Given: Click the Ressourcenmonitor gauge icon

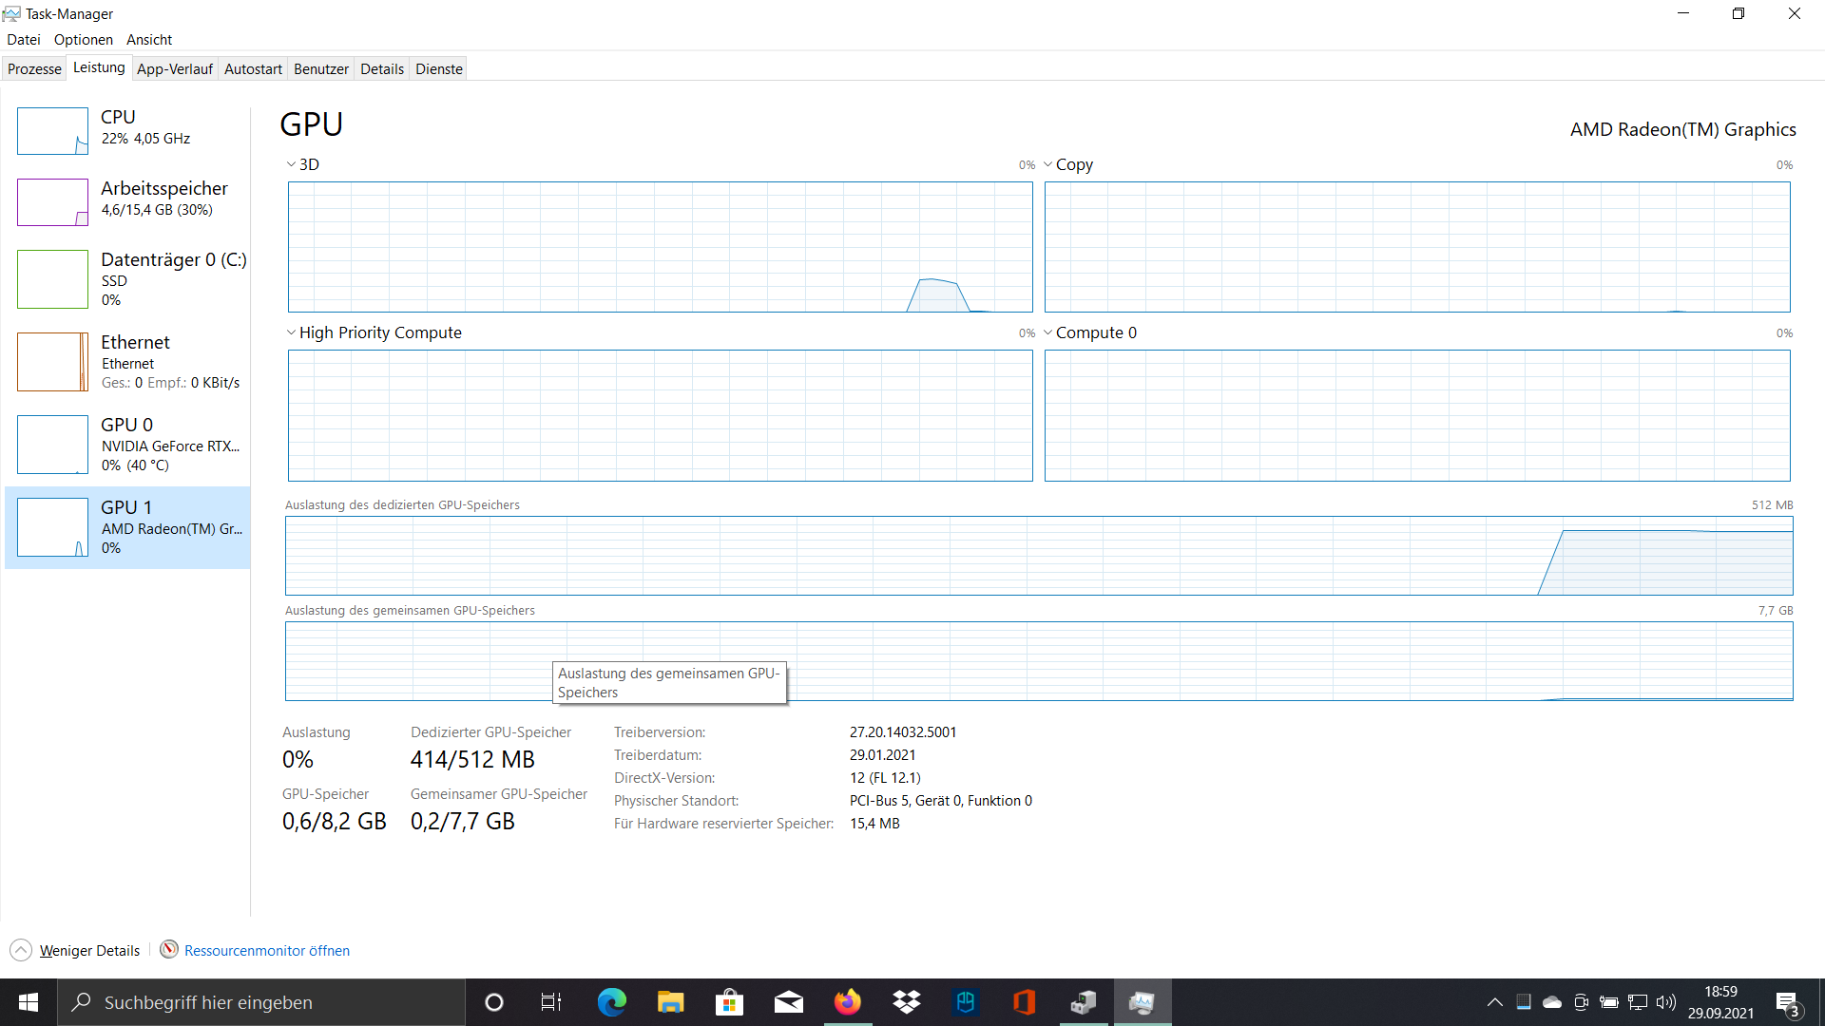Looking at the screenshot, I should [x=169, y=950].
